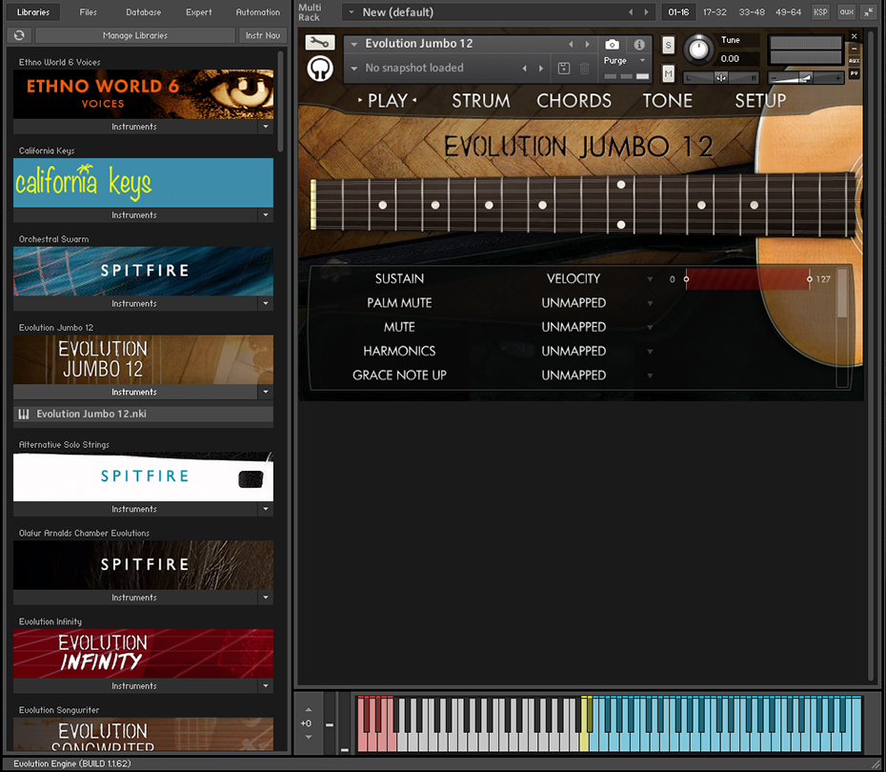Open Palm Mute mapping dropdown
Image resolution: width=886 pixels, height=772 pixels.
[x=650, y=303]
